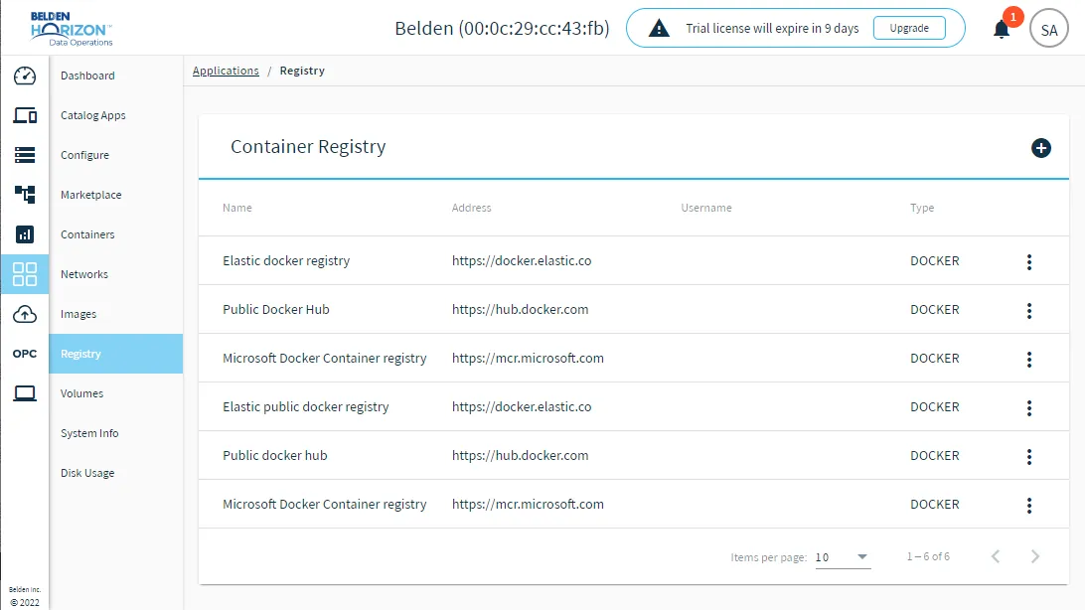Viewport: 1085px width, 610px height.
Task: Click the laptop icon in sidebar
Action: [x=25, y=393]
